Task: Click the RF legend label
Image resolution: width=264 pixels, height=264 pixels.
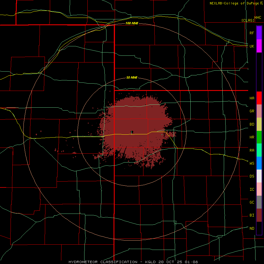Action: click(x=252, y=33)
